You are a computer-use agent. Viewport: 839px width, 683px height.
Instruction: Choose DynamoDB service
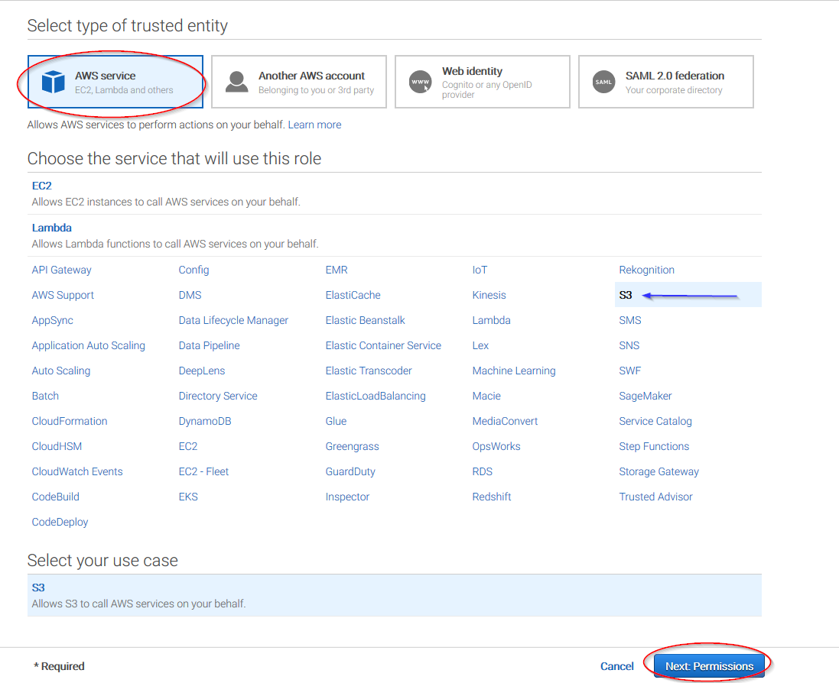pyautogui.click(x=205, y=421)
